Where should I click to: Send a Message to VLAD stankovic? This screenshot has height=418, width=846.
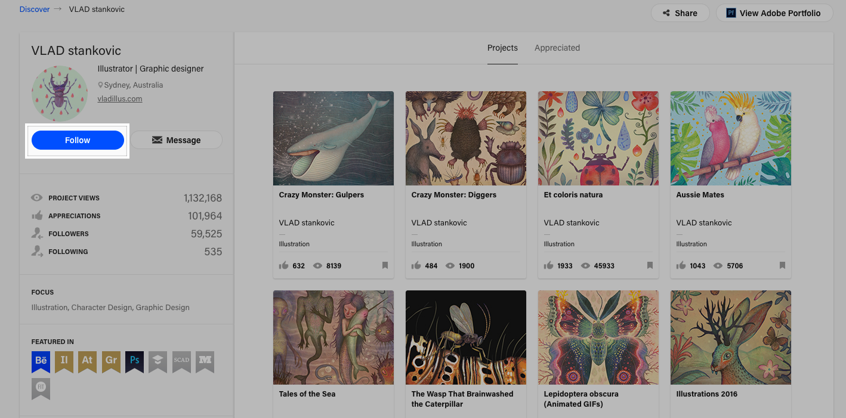click(x=176, y=140)
